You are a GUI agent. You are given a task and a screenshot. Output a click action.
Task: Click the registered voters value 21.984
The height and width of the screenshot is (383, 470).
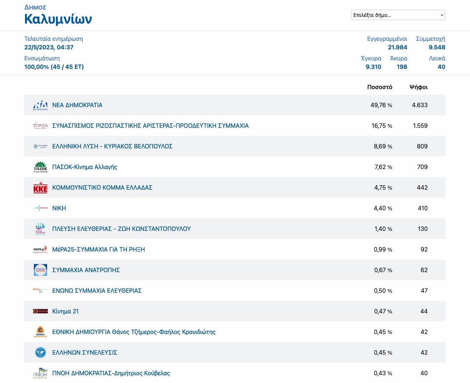pyautogui.click(x=397, y=47)
